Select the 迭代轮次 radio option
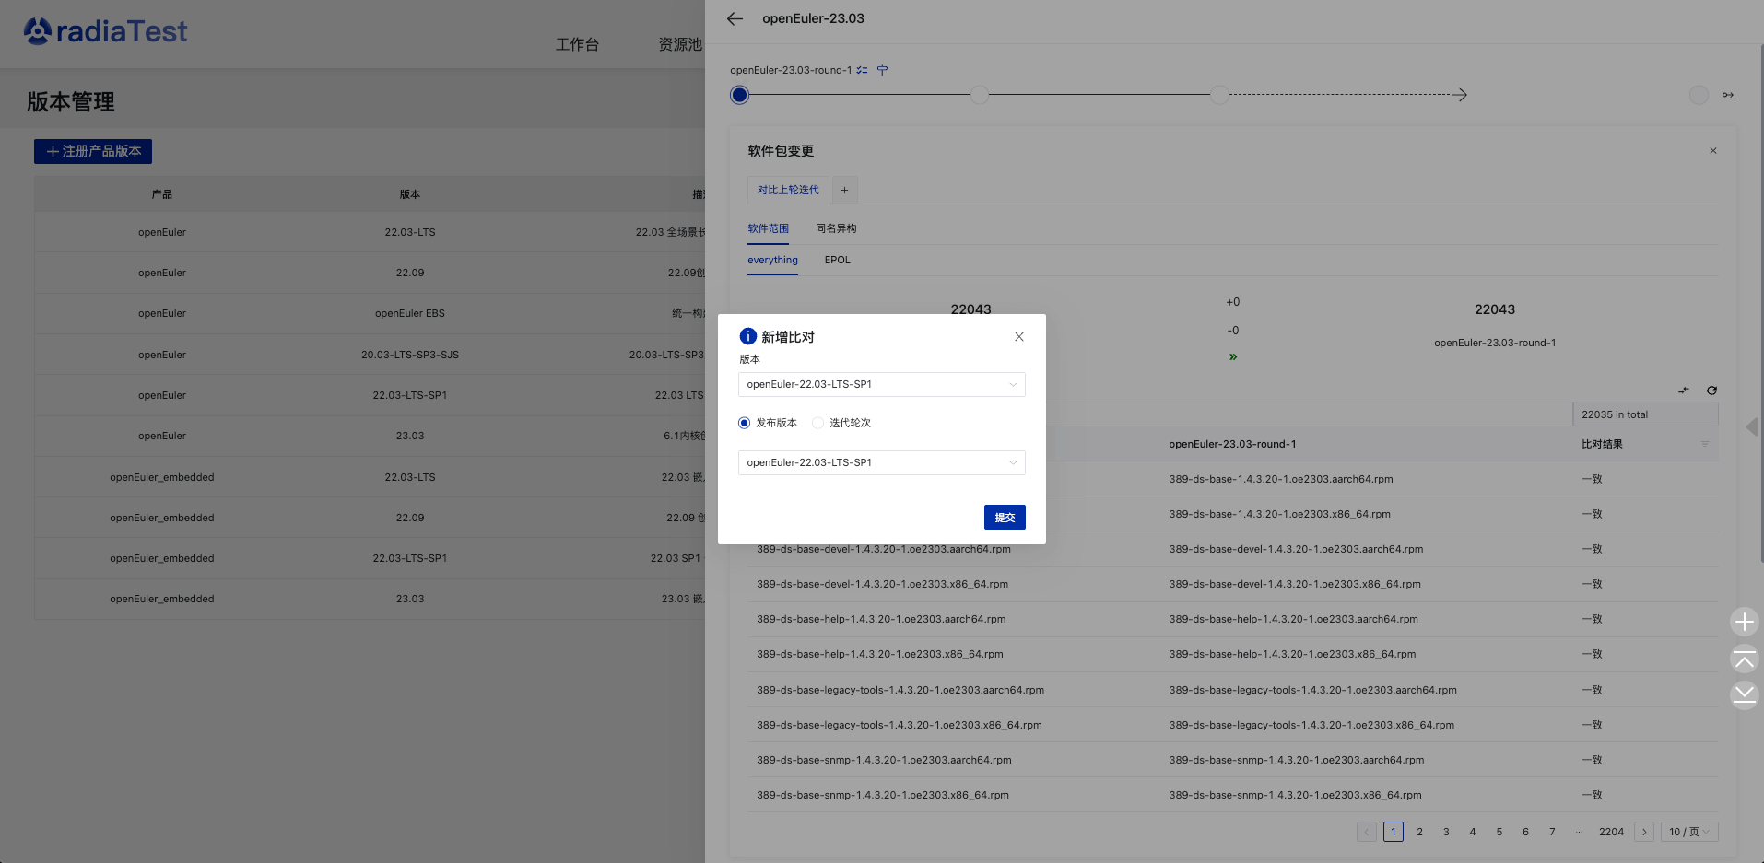The width and height of the screenshot is (1764, 863). 818,423
